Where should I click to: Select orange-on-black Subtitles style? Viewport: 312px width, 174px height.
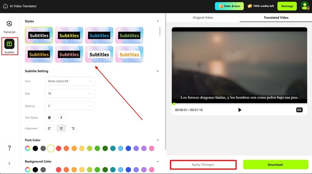[x=39, y=54]
